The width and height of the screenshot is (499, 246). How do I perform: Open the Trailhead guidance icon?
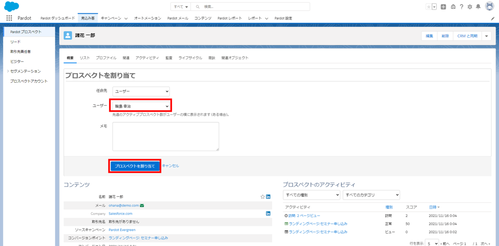(452, 7)
